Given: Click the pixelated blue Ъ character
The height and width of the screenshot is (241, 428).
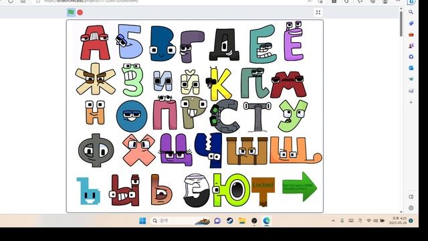Looking at the screenshot, I should click(x=88, y=191).
